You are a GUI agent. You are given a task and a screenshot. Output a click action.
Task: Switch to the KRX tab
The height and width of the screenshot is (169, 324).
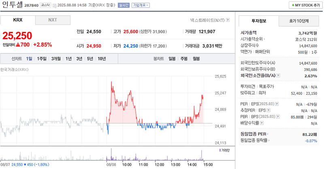(18, 20)
